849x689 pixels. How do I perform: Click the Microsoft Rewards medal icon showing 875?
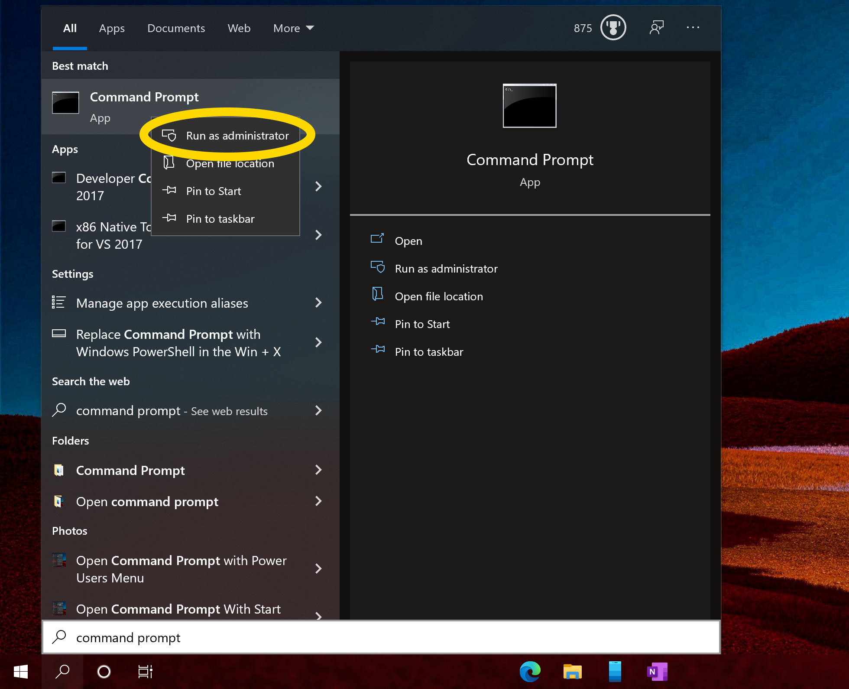612,27
